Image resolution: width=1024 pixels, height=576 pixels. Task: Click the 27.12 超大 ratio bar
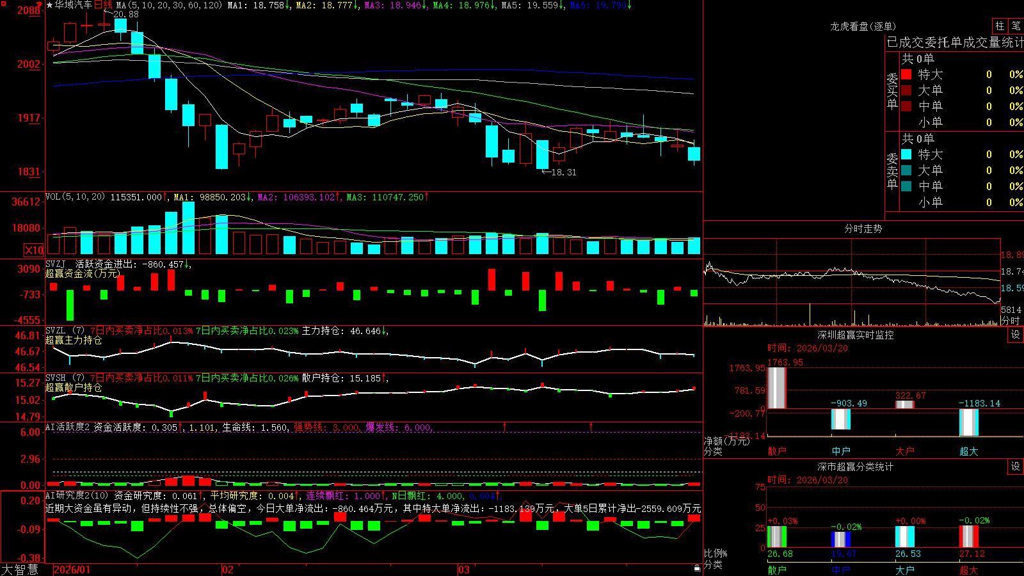pos(969,536)
